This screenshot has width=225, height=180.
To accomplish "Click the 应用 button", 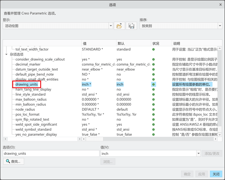I will (x=202, y=174).
